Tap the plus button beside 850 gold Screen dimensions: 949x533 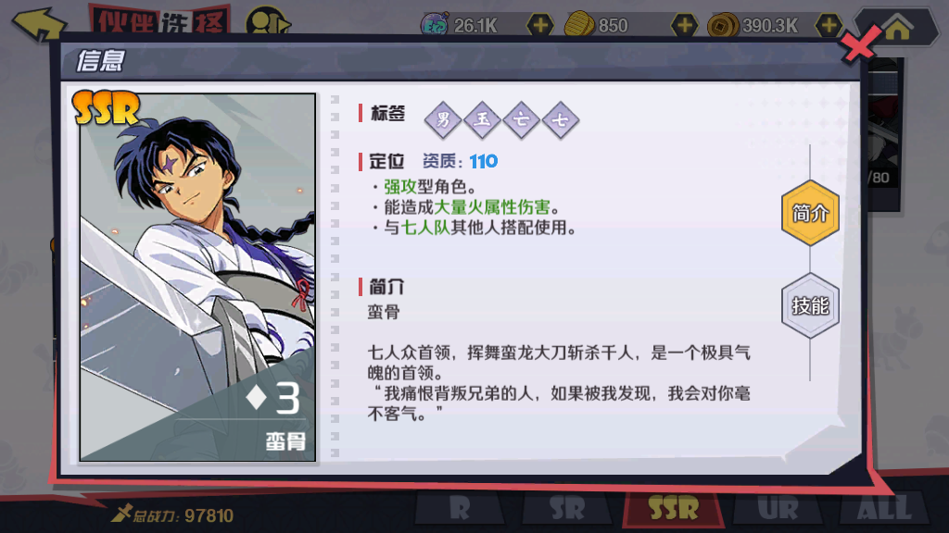pos(685,25)
